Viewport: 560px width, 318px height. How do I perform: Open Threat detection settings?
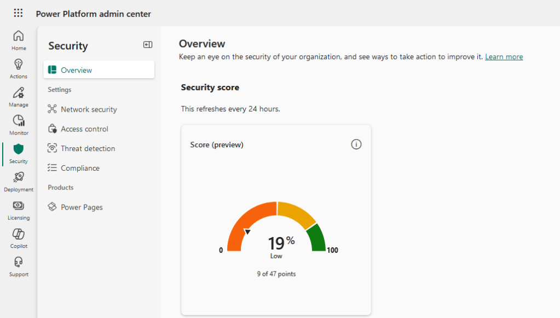click(88, 148)
